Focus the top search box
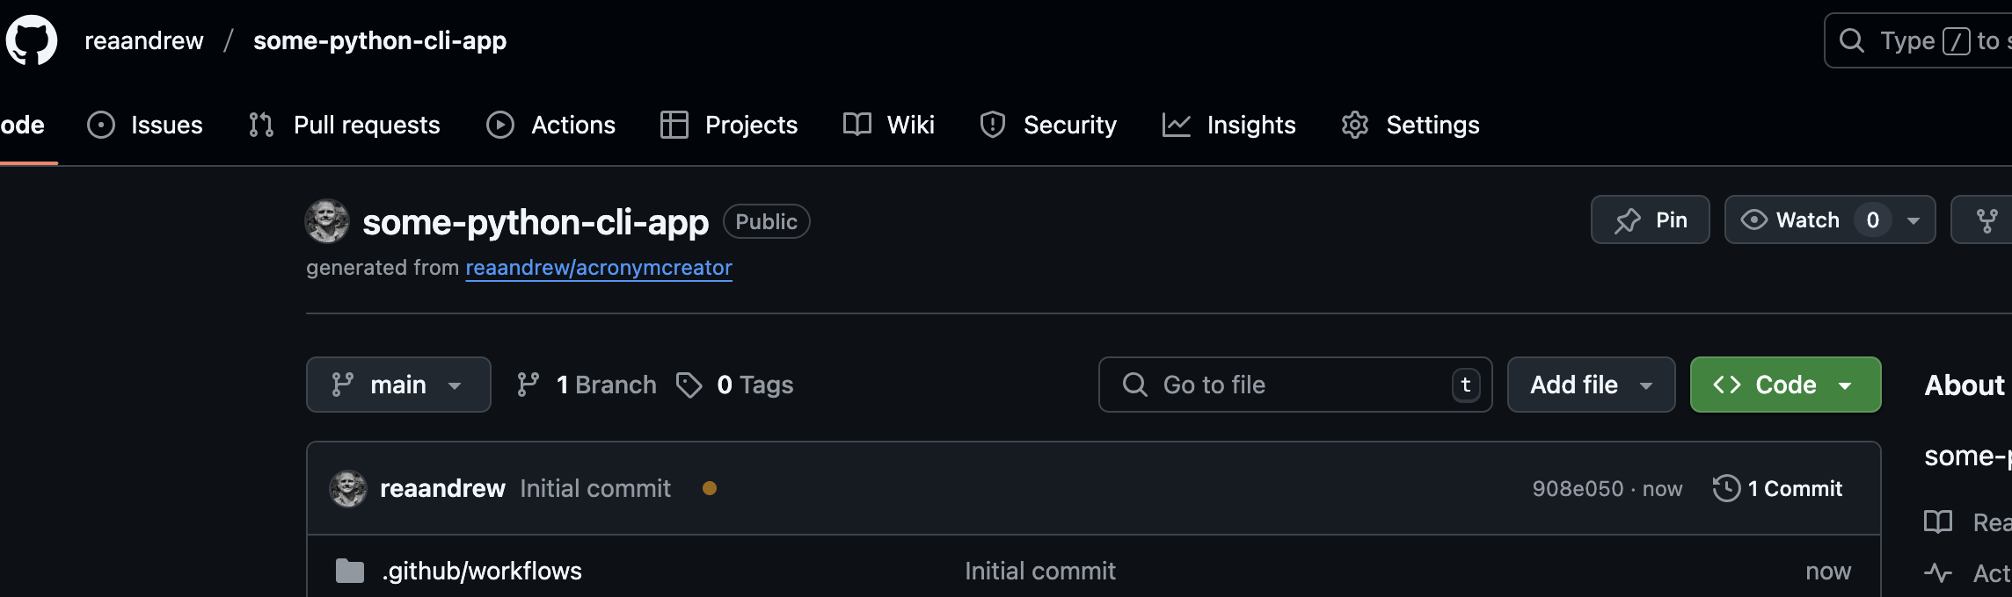 pyautogui.click(x=1918, y=40)
